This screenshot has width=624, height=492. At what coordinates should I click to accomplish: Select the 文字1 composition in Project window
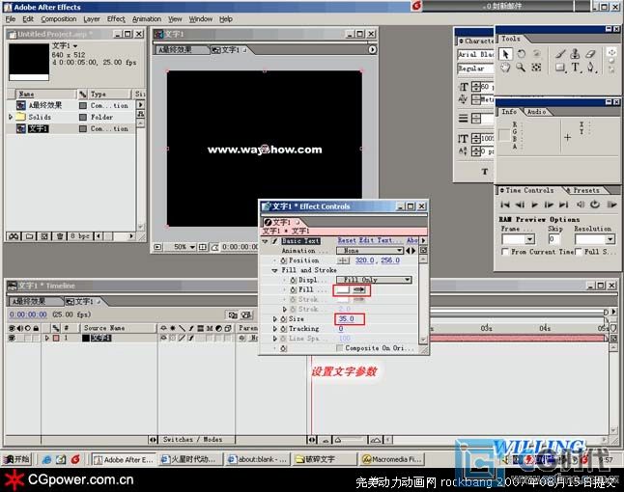39,128
